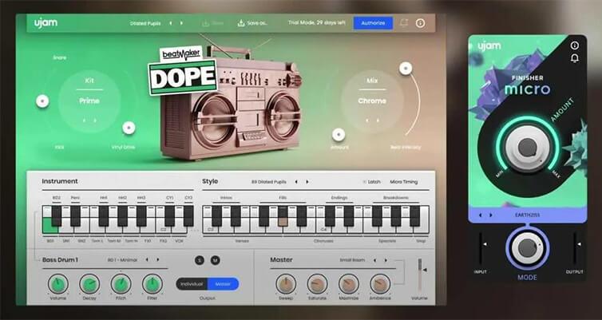
Task: Open Finisher Micro notification bell
Action: [574, 59]
